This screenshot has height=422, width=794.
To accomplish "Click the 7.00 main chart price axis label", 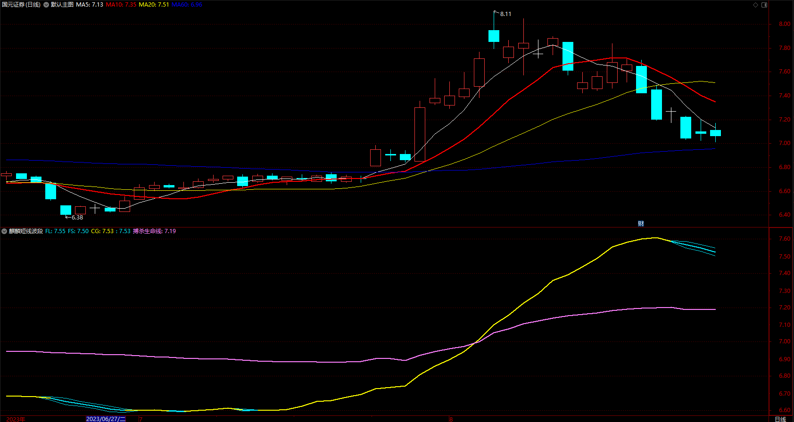I will tap(785, 143).
